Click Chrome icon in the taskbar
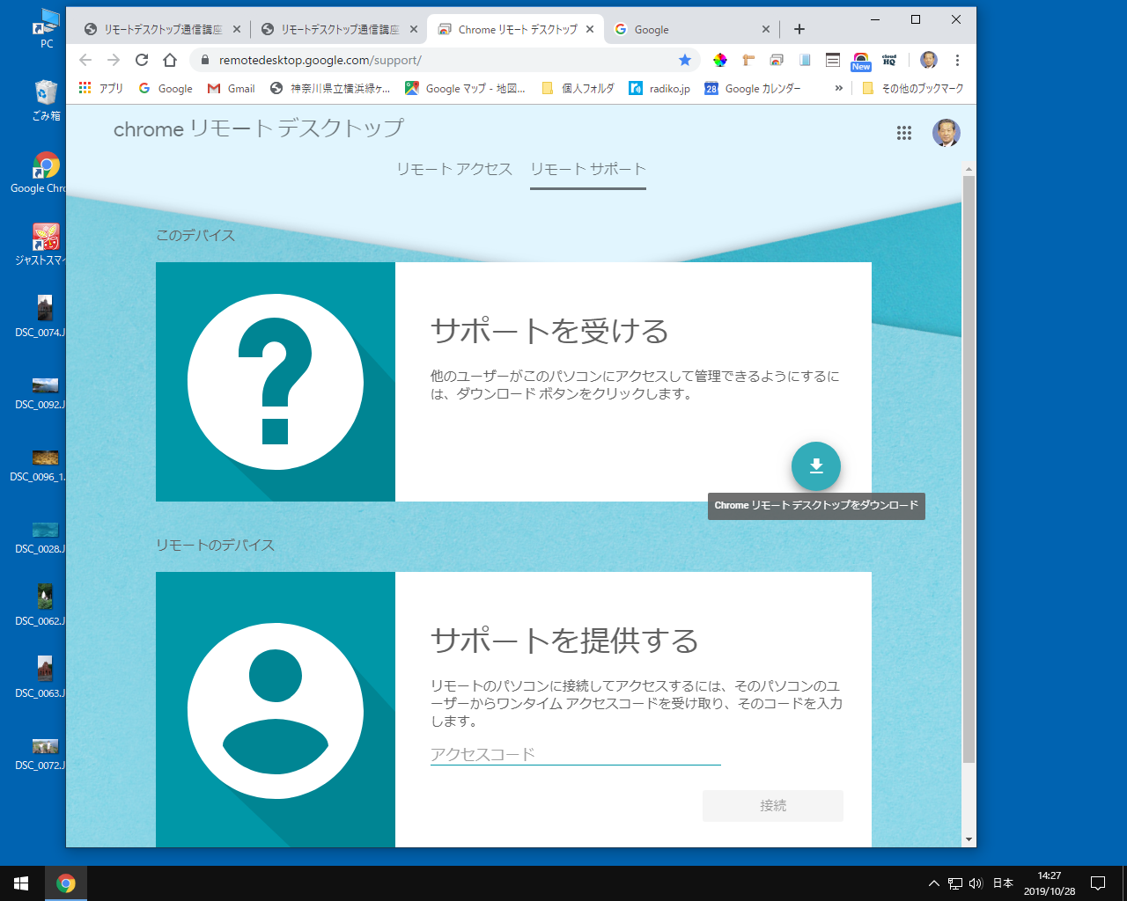Screen dimensions: 1127x901 pyautogui.click(x=66, y=883)
